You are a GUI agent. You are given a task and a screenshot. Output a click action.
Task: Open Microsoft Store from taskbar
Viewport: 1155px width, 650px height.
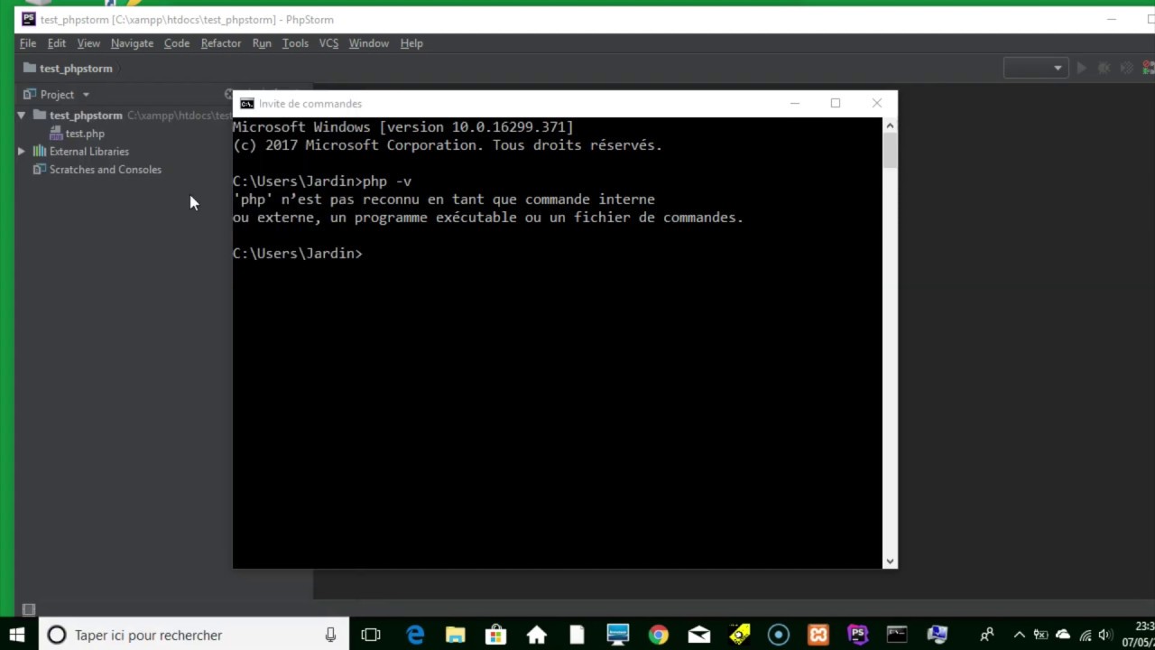[495, 635]
